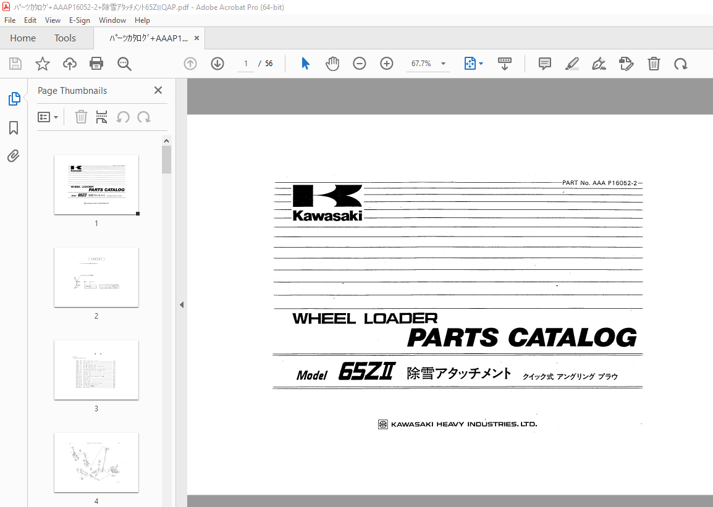
Task: Add a comment sticky note
Action: 545,64
